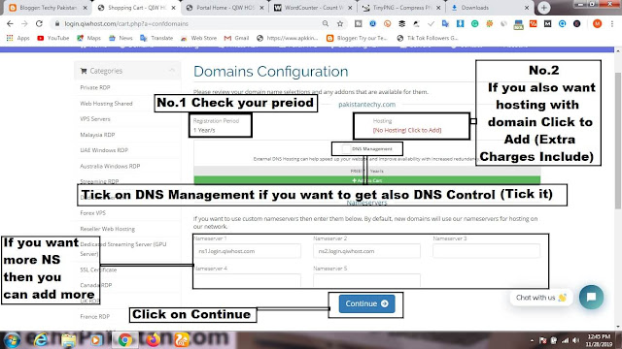Open the Maps bookmark
The height and width of the screenshot is (349, 622).
coord(88,38)
